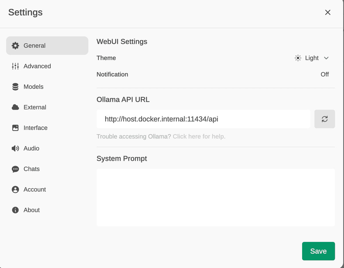The height and width of the screenshot is (268, 344).
Task: Click the Interface image icon
Action: coord(15,128)
